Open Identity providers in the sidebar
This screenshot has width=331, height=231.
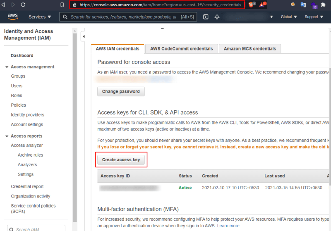pos(28,115)
